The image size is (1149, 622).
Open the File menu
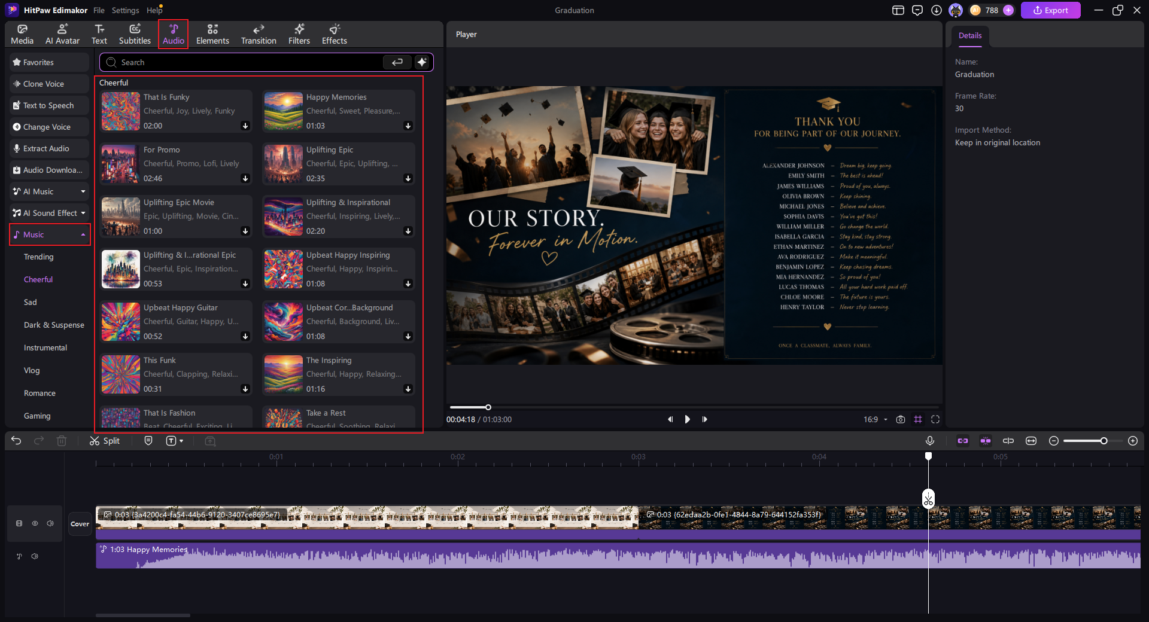pyautogui.click(x=99, y=10)
